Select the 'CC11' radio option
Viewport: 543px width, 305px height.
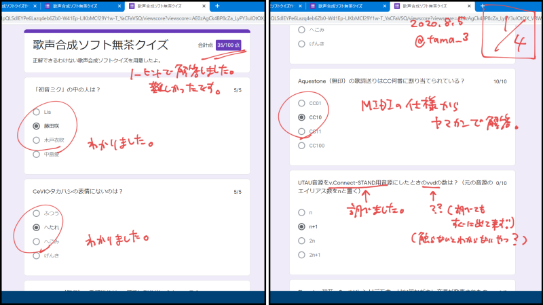pyautogui.click(x=301, y=131)
